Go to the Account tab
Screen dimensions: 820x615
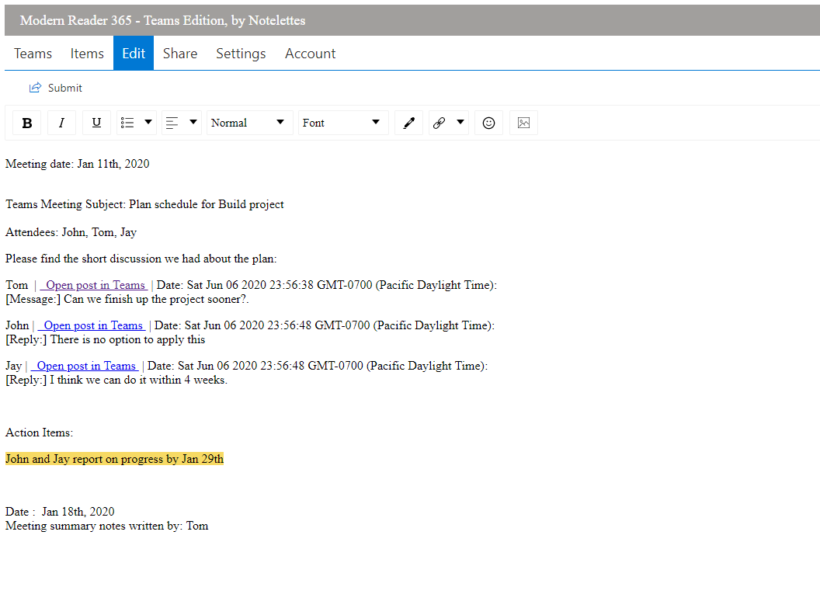(310, 54)
